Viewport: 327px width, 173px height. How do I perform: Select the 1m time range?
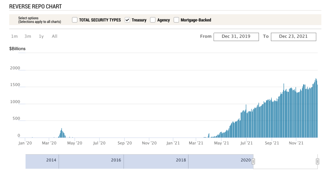tap(14, 36)
